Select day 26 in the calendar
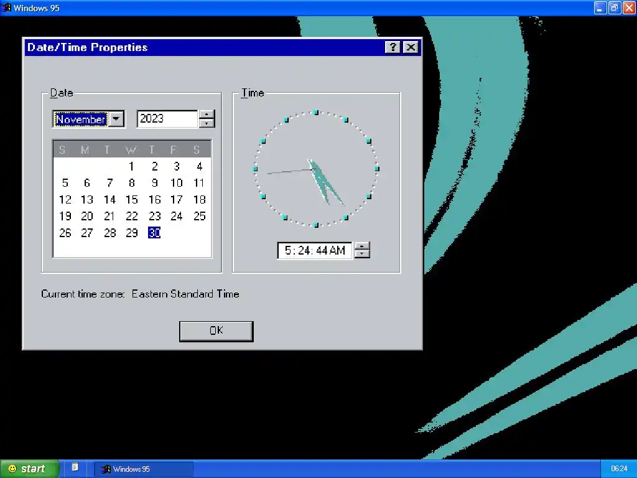637x478 pixels. [x=65, y=233]
